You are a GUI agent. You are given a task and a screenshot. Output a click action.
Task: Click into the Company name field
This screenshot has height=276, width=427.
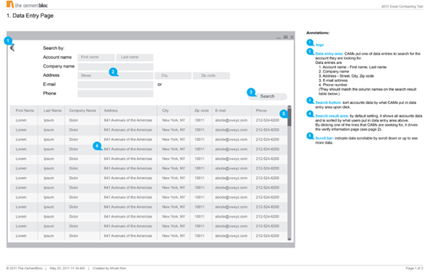point(115,66)
